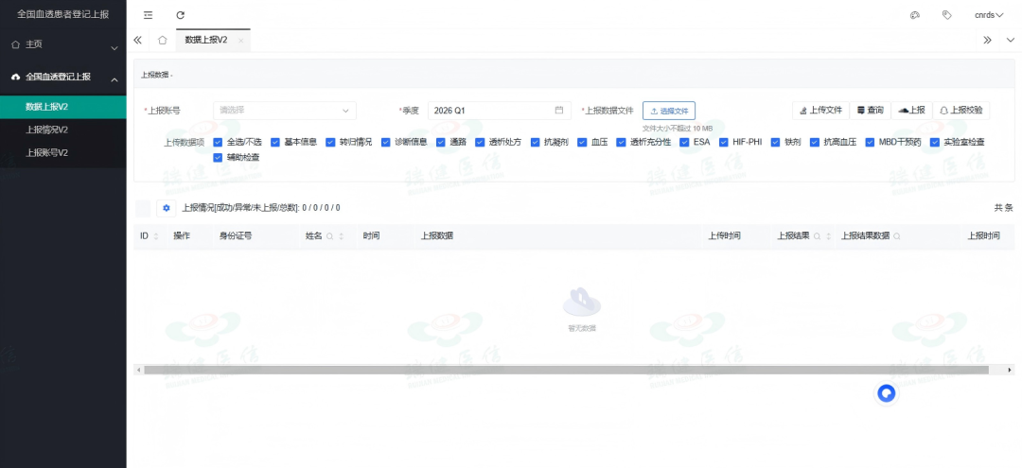
Task: Go to the home icon tab
Action: (163, 41)
